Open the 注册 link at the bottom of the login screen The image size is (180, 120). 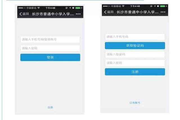pos(50,107)
